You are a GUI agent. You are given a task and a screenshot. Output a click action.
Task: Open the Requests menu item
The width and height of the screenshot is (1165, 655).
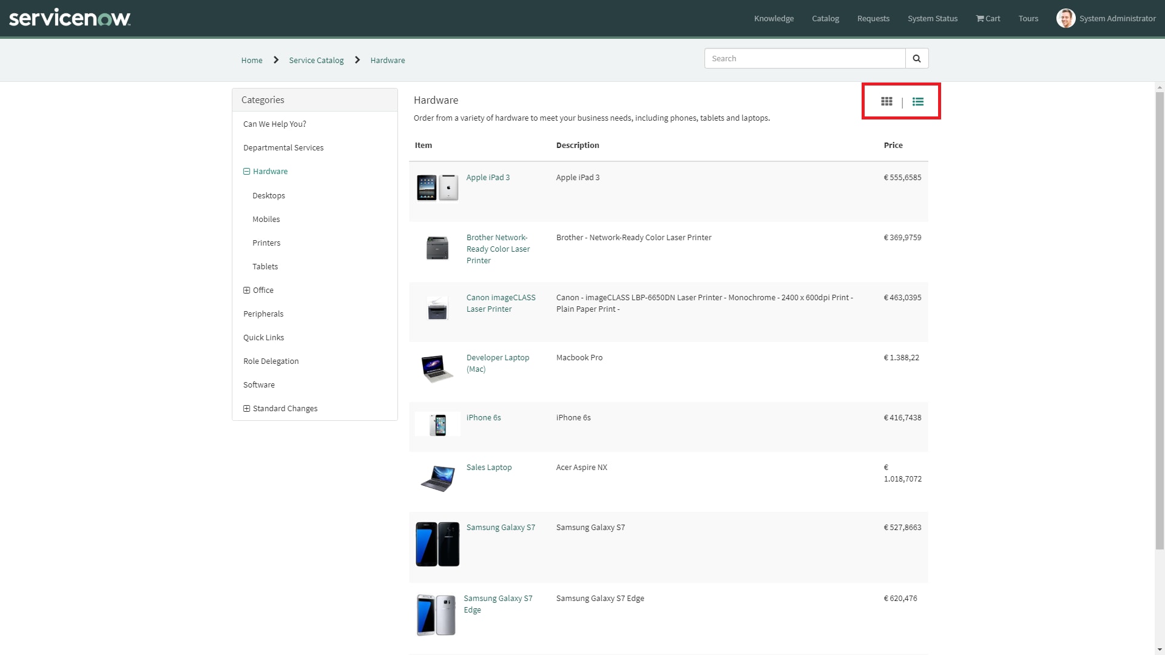(873, 18)
